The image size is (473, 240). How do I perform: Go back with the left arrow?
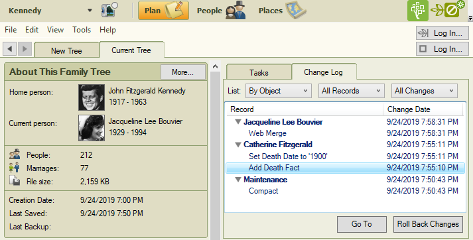10,48
